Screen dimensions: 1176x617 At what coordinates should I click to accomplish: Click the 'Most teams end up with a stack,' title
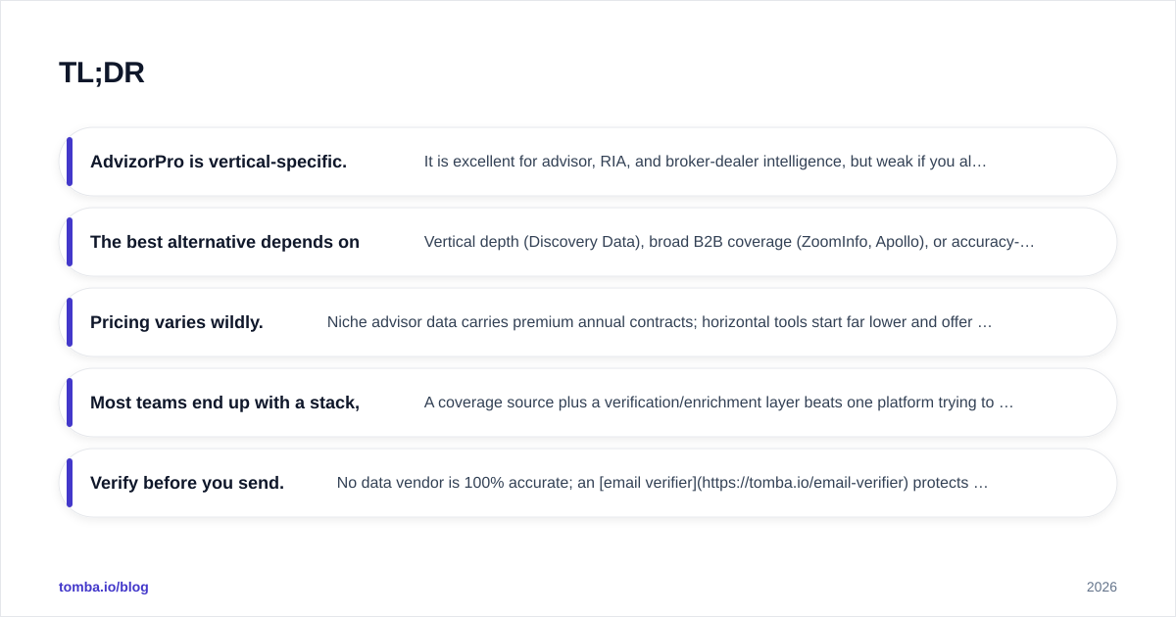pos(224,403)
